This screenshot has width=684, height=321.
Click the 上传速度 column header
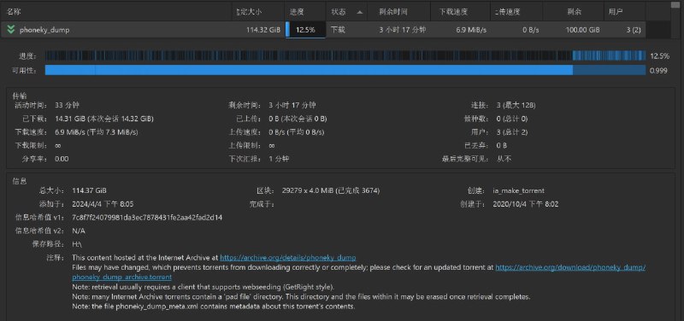(x=516, y=12)
